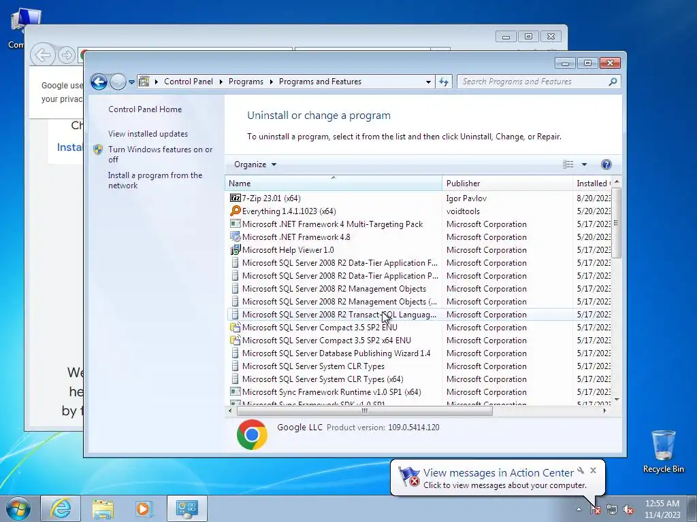Click publisher Igor Pavlov cell
This screenshot has width=697, height=522.
pos(466,198)
